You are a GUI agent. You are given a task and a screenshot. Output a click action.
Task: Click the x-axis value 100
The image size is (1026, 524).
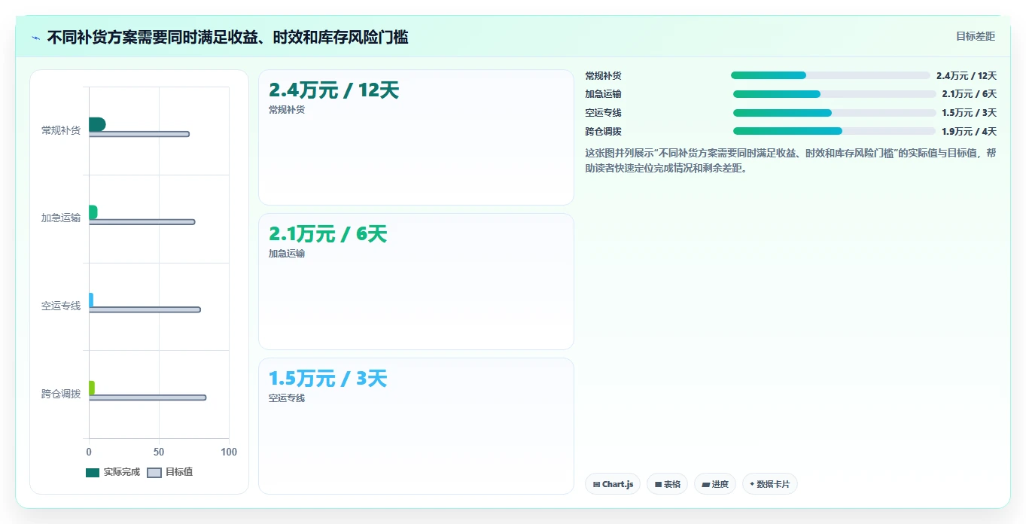pos(229,452)
